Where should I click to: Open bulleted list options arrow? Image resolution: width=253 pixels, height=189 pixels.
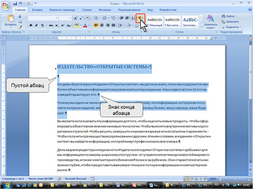click(100, 18)
